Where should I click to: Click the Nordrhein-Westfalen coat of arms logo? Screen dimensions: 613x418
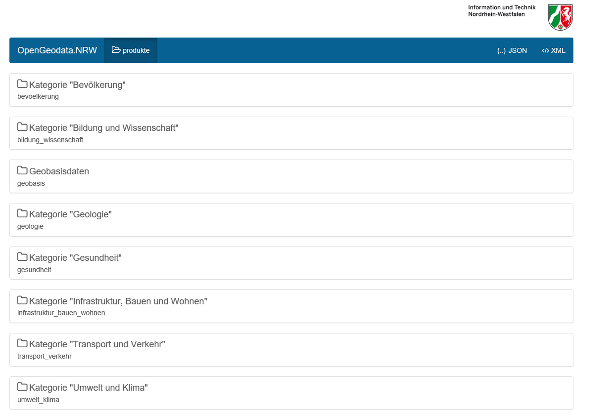point(560,17)
